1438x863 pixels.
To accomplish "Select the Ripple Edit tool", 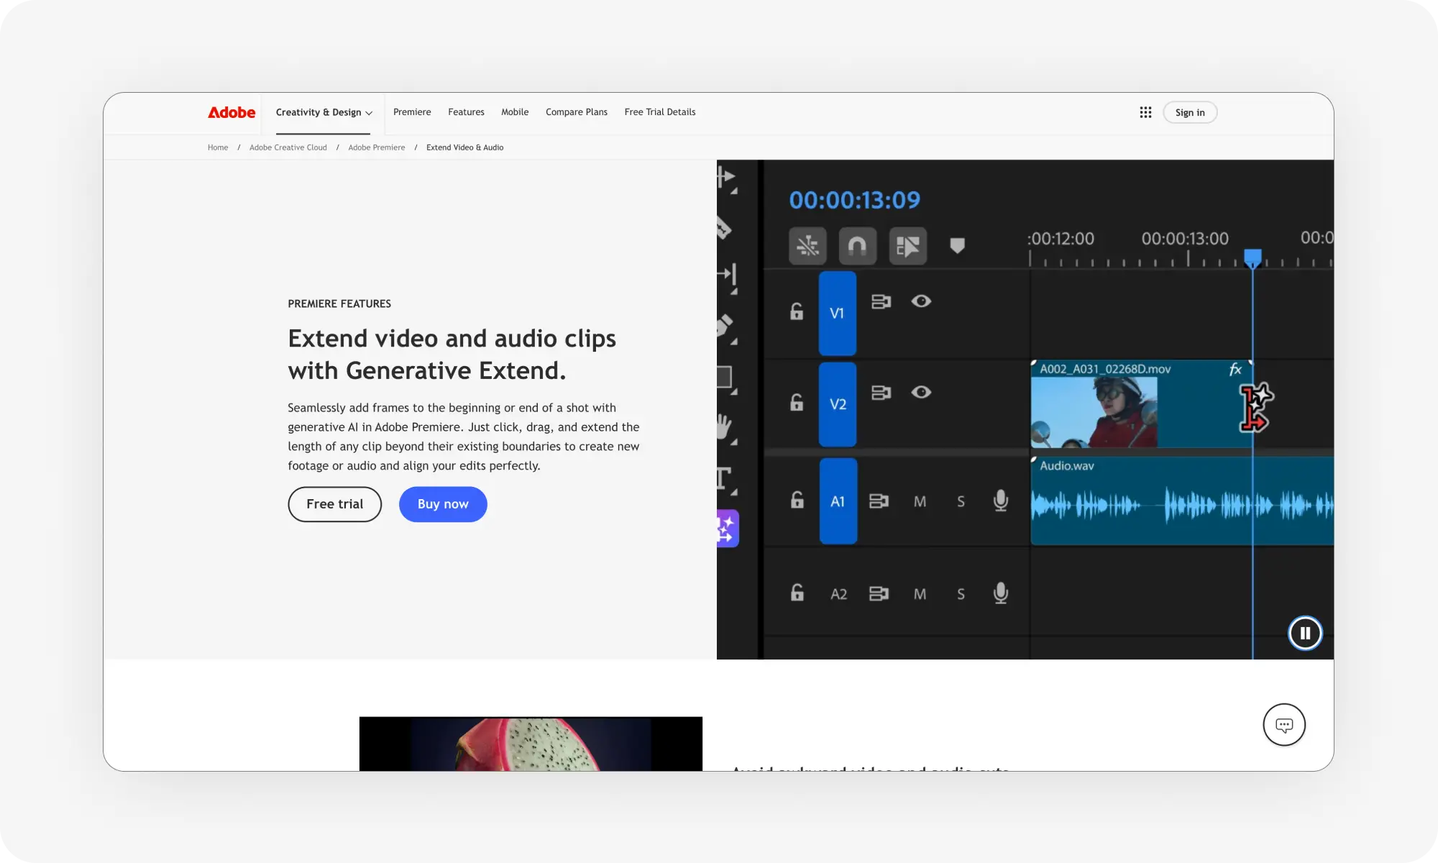I will (729, 273).
